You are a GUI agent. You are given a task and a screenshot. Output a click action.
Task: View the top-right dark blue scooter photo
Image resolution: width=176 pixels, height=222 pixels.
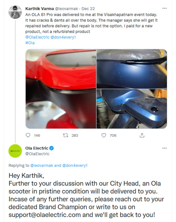point(132,68)
